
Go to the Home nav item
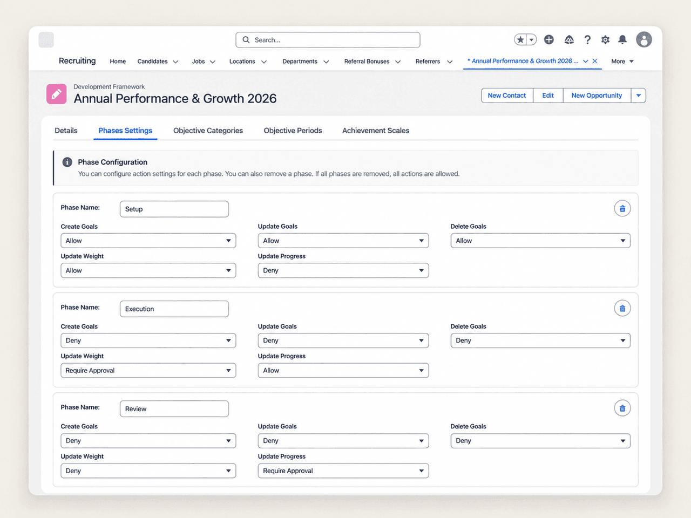point(118,62)
